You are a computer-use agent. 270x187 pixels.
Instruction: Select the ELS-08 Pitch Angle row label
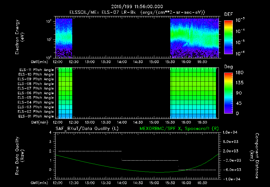36,84
